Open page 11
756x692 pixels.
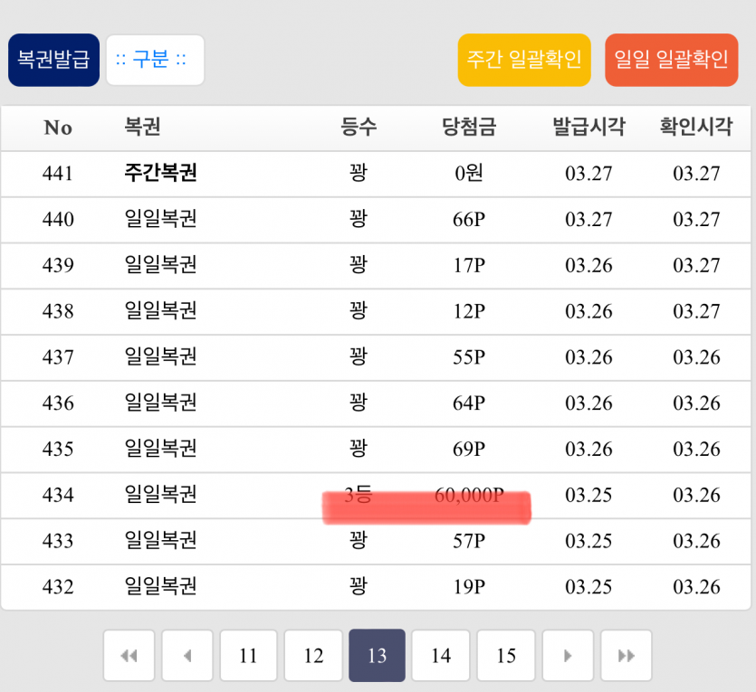tap(248, 656)
